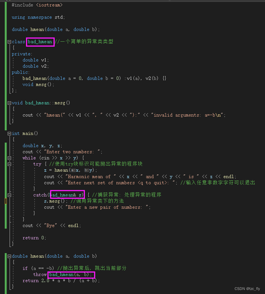Click the 'int main()' header

click(x=25, y=133)
